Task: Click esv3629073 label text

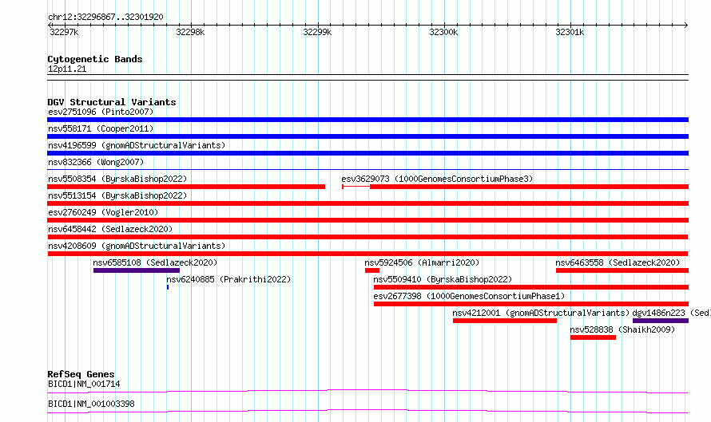Action: (x=437, y=179)
